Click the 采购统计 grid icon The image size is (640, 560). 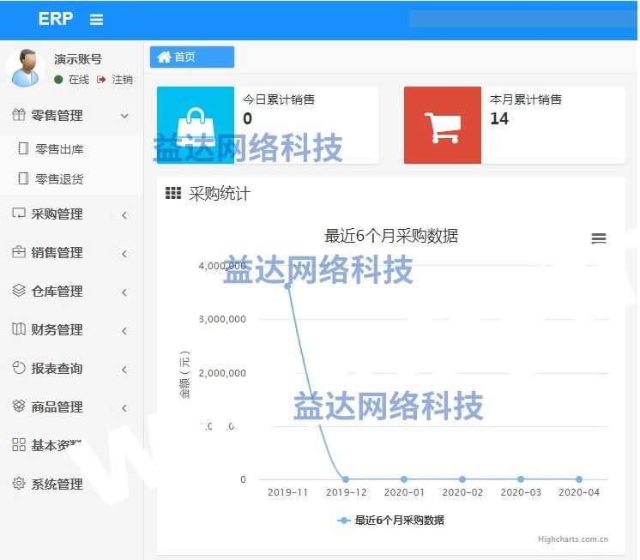tap(173, 192)
